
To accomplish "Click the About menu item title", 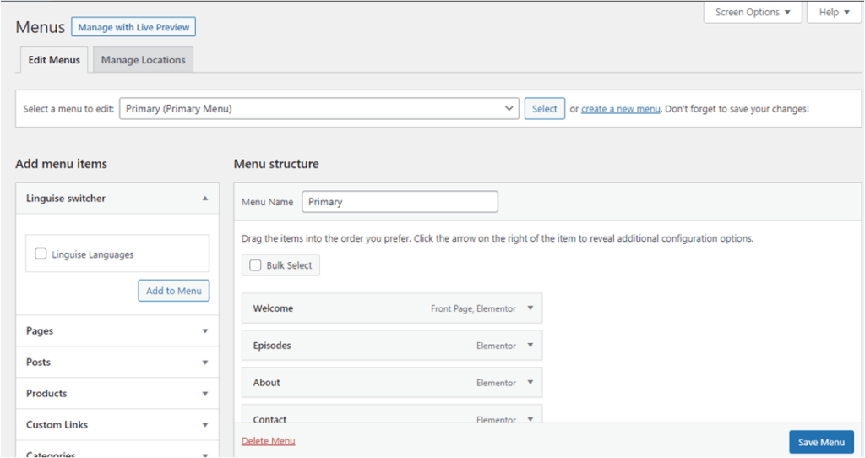I will coord(266,383).
